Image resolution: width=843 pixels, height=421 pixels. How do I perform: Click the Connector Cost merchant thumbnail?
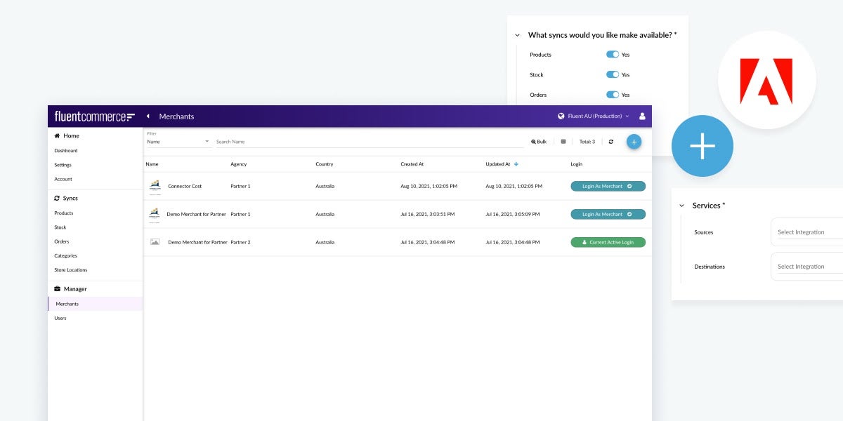(155, 186)
